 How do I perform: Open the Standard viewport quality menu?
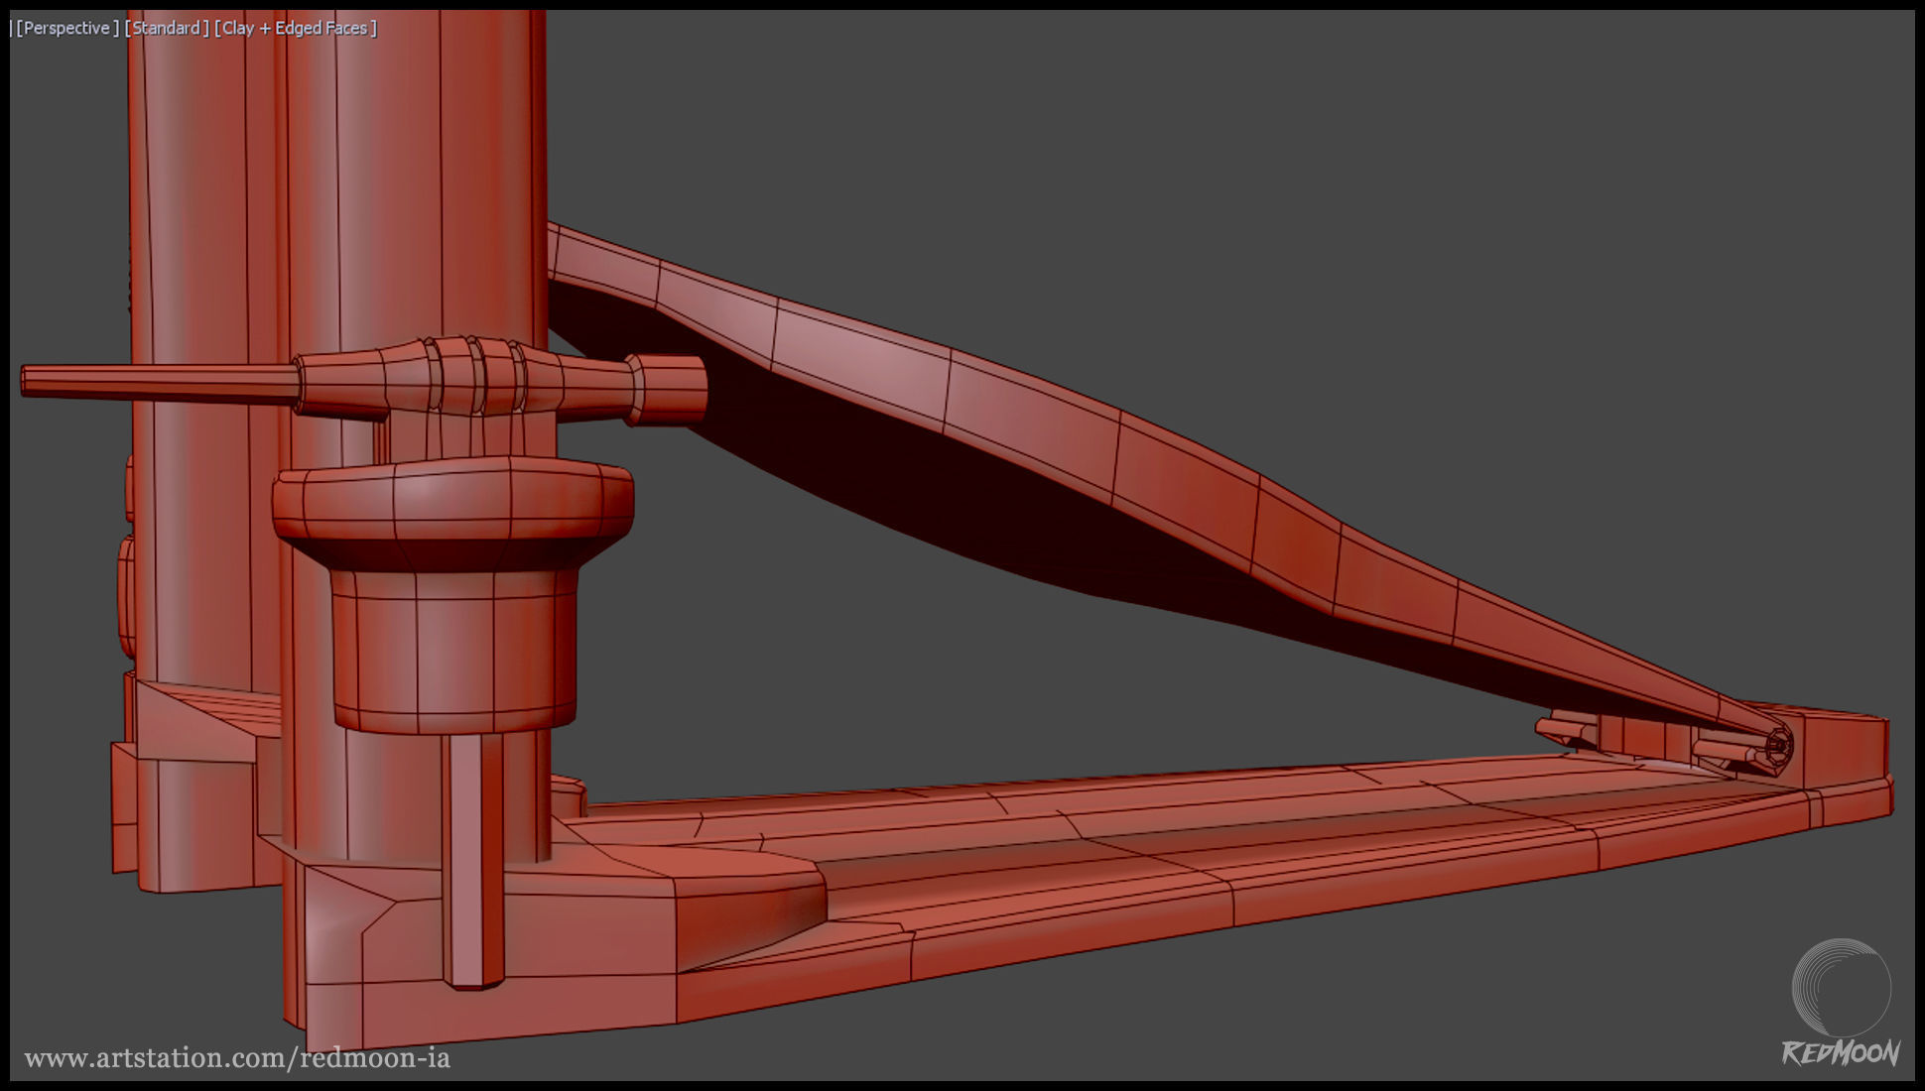click(x=167, y=28)
